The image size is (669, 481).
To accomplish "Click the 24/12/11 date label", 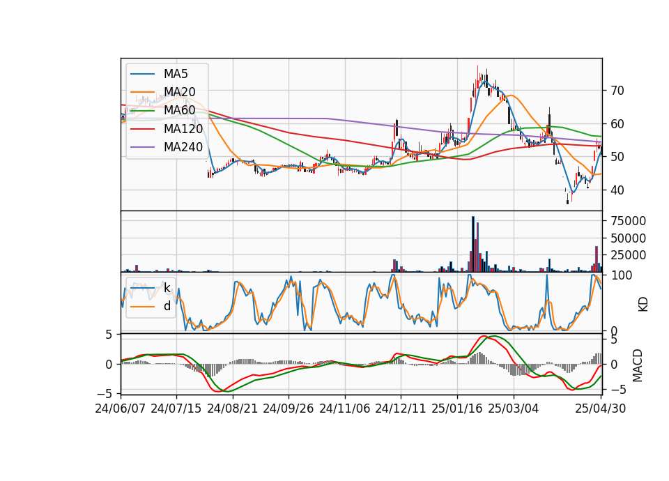I will click(401, 409).
